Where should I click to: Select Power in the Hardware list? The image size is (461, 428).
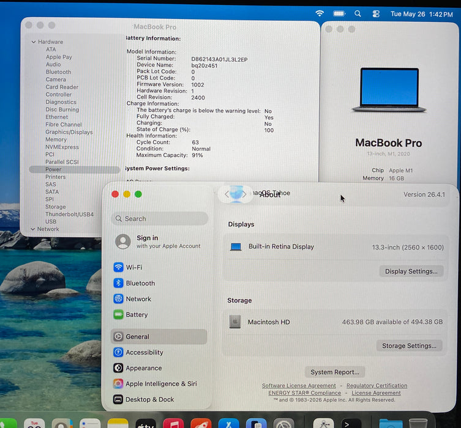point(74,169)
